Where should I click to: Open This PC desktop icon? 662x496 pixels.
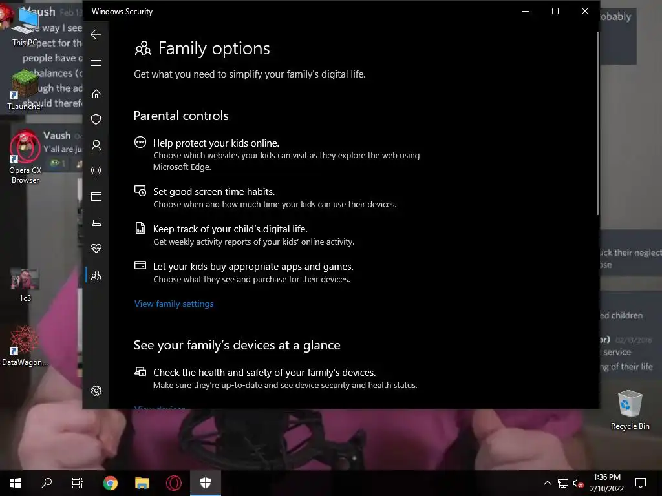click(x=25, y=26)
